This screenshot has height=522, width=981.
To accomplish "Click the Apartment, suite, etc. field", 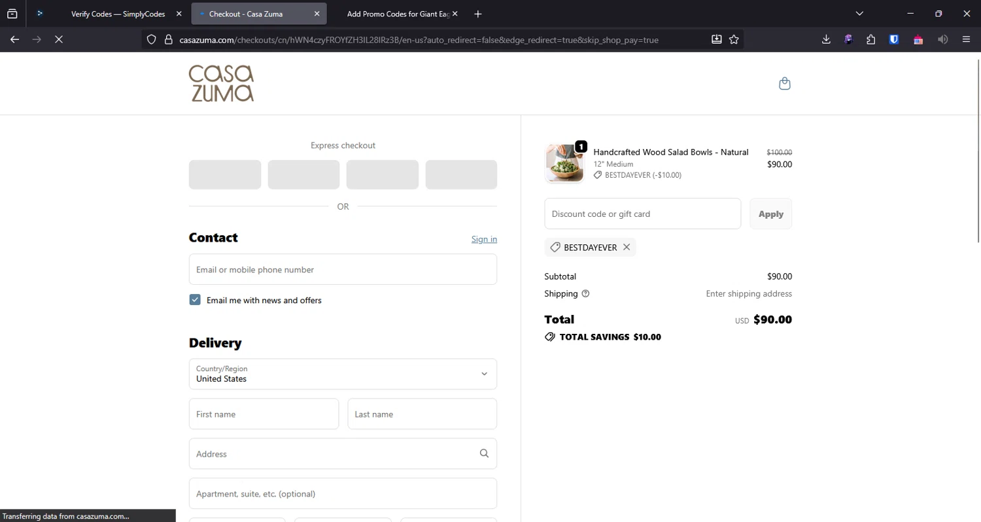I will tap(343, 493).
